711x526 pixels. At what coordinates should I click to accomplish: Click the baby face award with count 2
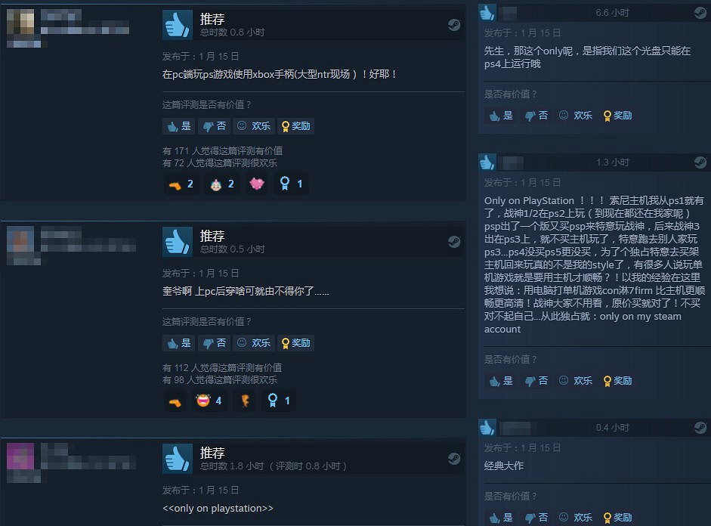click(x=222, y=184)
